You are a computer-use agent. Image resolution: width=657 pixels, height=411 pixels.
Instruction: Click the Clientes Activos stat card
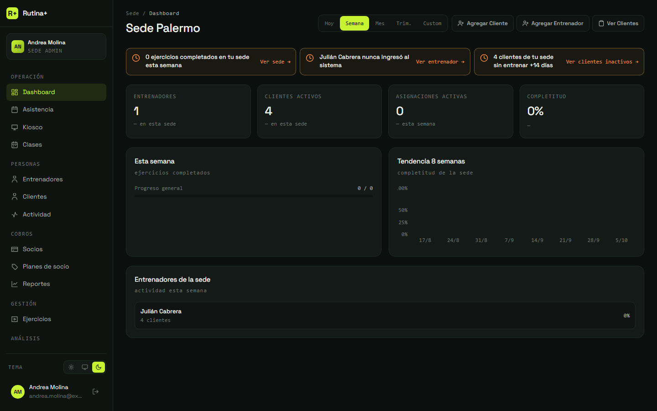tap(319, 111)
